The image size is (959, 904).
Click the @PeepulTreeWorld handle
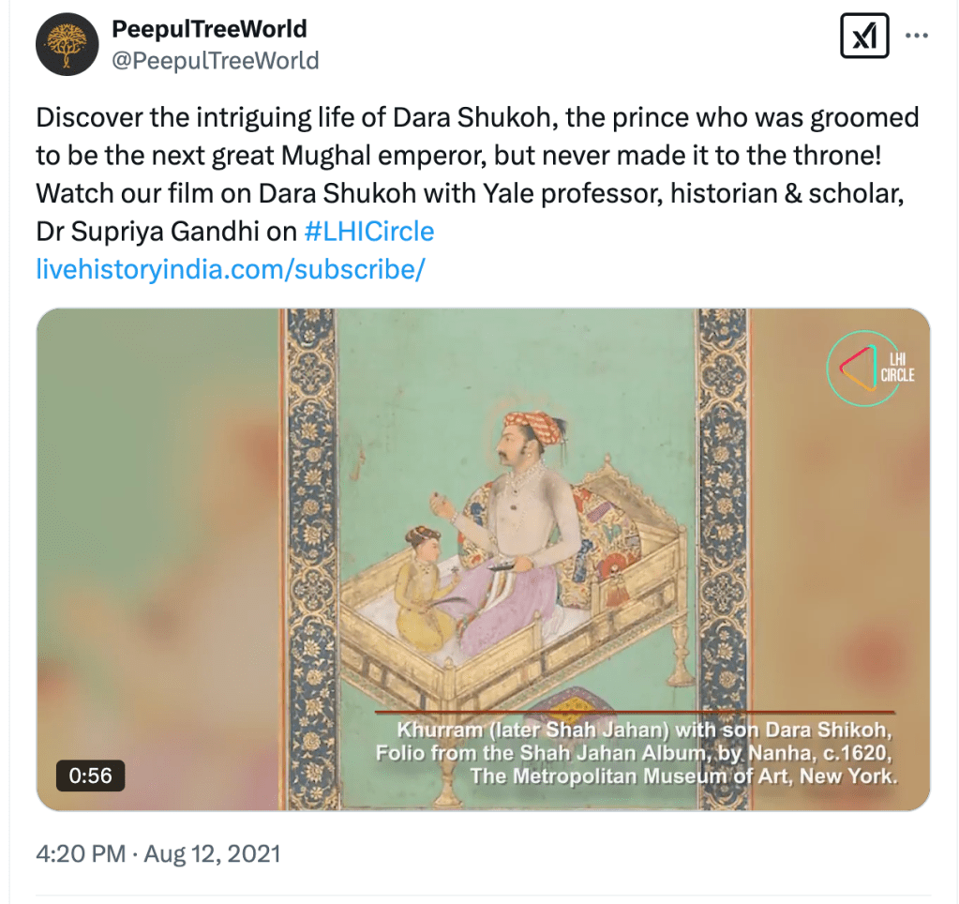click(216, 61)
